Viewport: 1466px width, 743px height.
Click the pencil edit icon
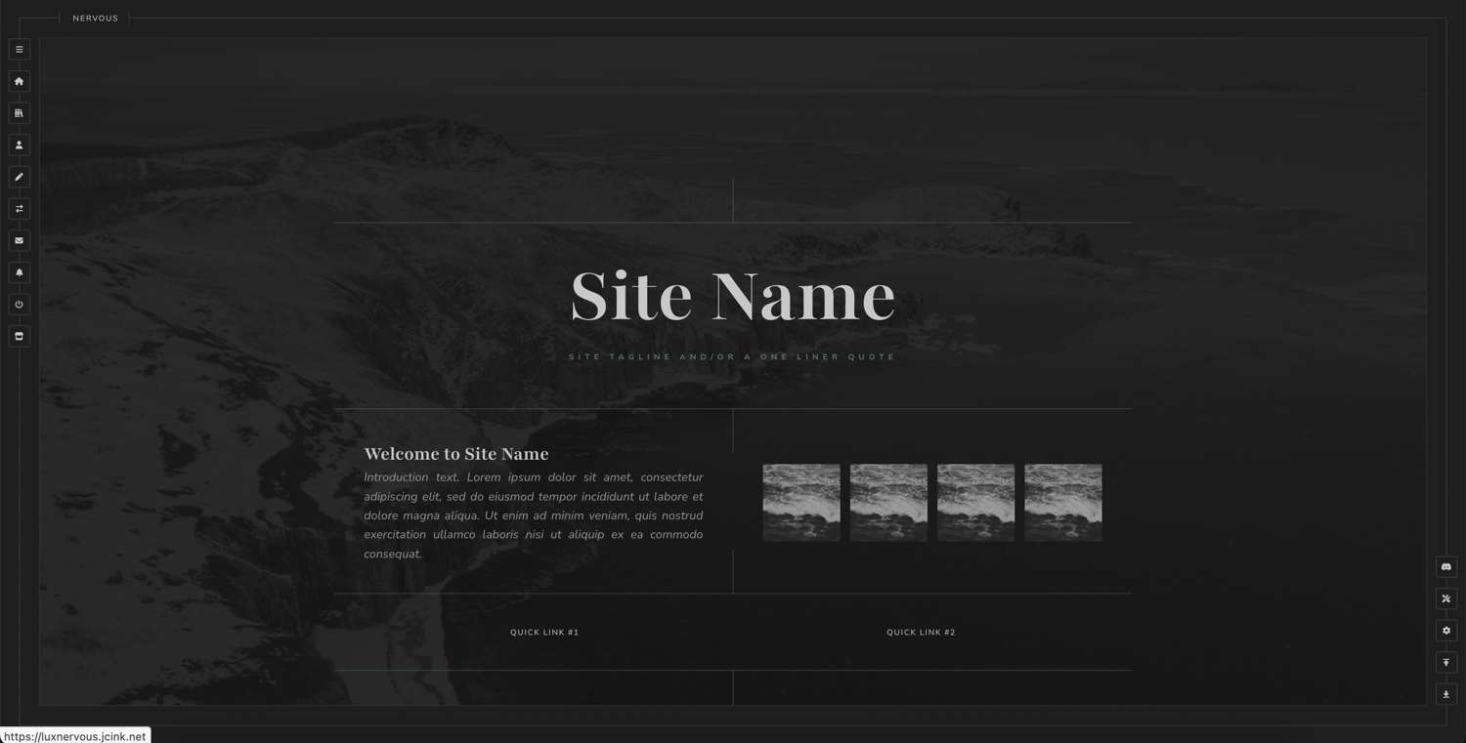[x=19, y=177]
